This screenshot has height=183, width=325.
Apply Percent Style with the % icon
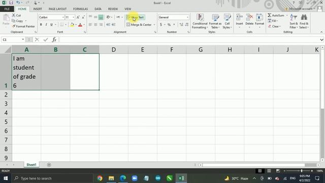[169, 24]
